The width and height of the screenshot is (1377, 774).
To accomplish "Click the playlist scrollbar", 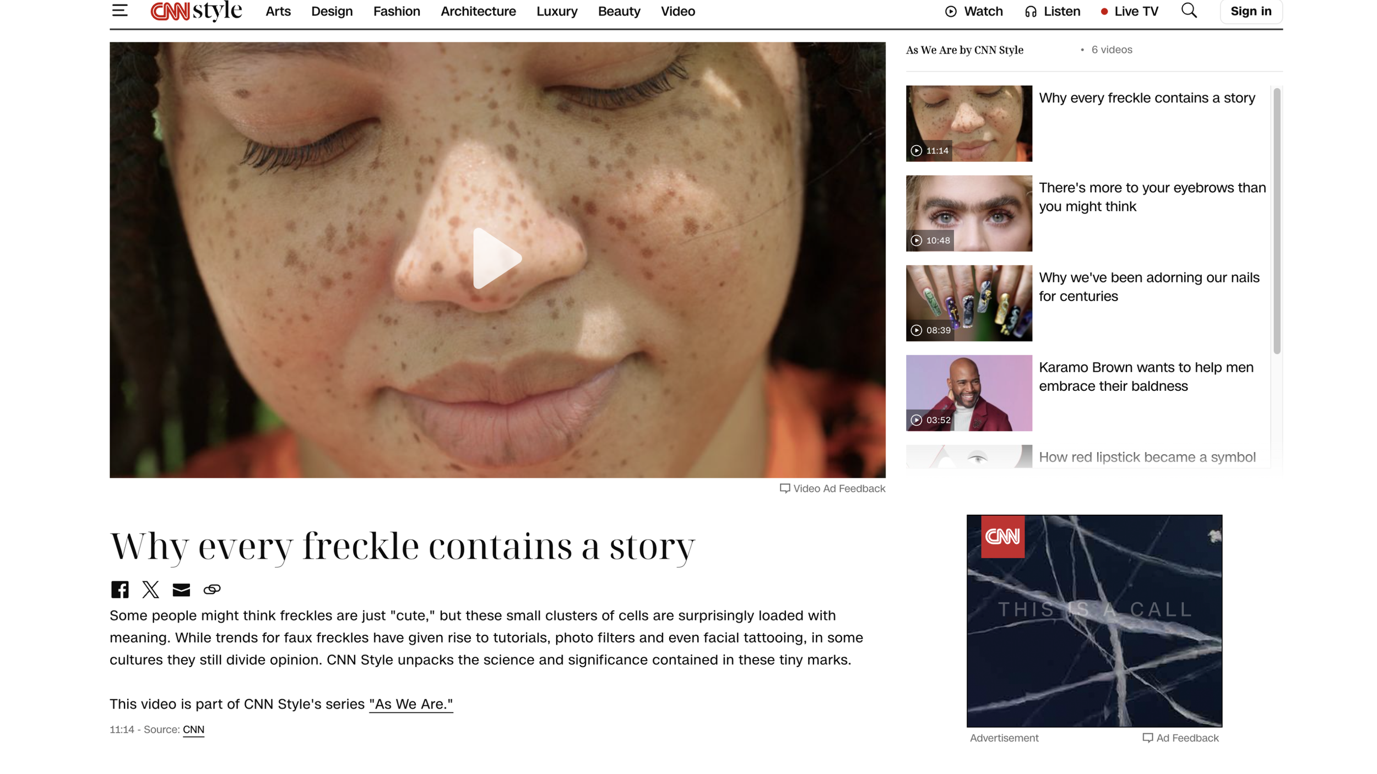I will (1276, 220).
